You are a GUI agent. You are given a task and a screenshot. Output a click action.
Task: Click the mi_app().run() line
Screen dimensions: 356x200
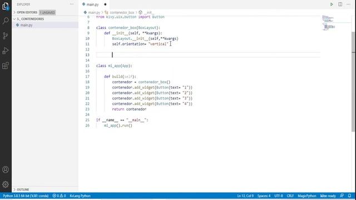pyautogui.click(x=118, y=126)
